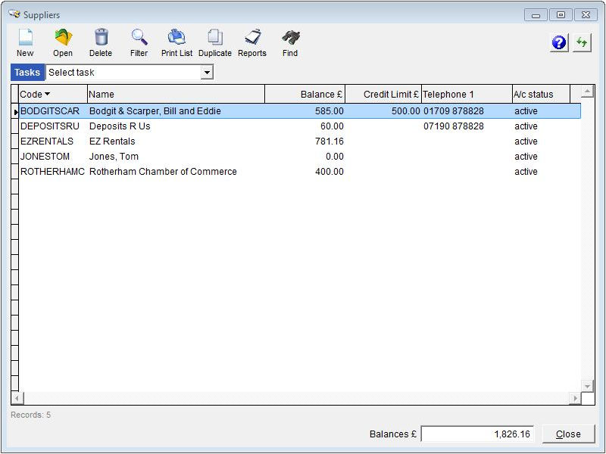Click active status of EZ Rentals row
Viewport: 606px width, 454px height.
coord(526,141)
